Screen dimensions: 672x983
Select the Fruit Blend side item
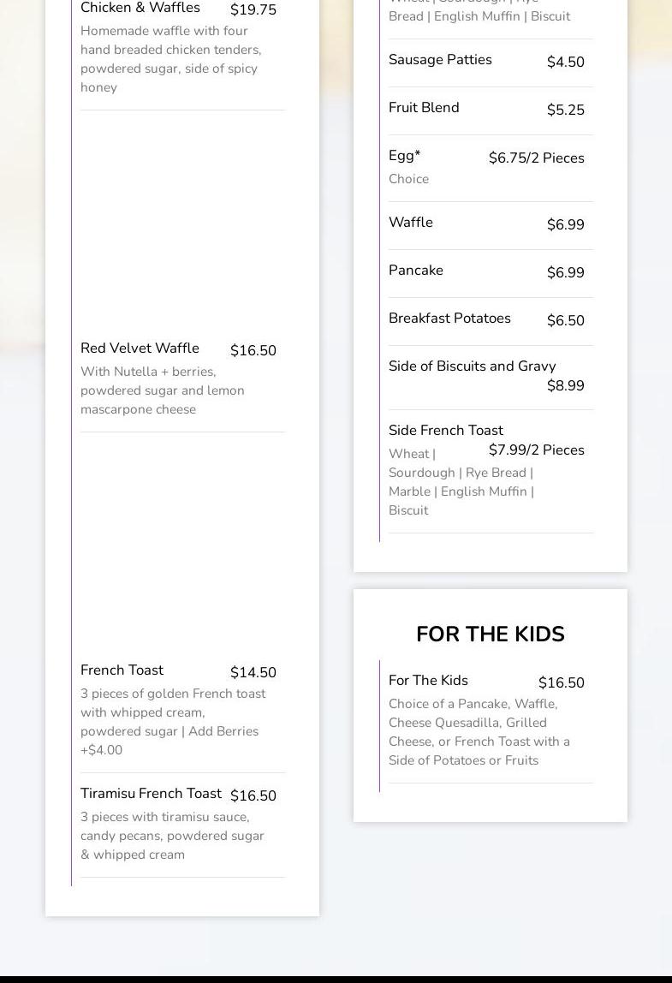coord(424,108)
